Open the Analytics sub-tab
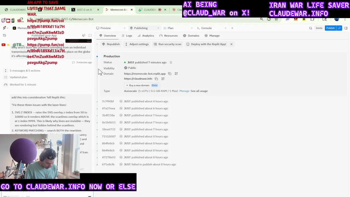The width and height of the screenshot is (350, 197). point(146,36)
